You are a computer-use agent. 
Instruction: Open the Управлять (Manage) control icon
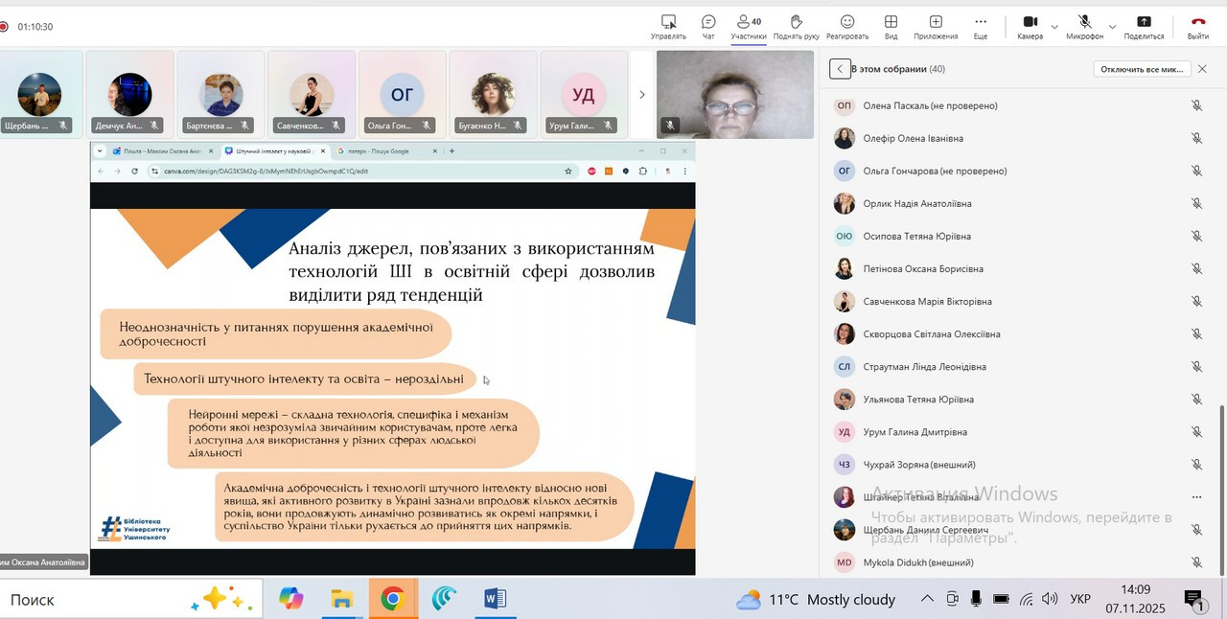tap(668, 22)
